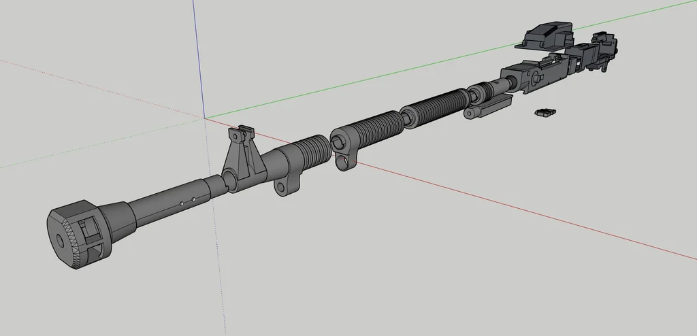Pick the floating top cover above the receiver
This screenshot has height=336, width=697.
pos(546,35)
